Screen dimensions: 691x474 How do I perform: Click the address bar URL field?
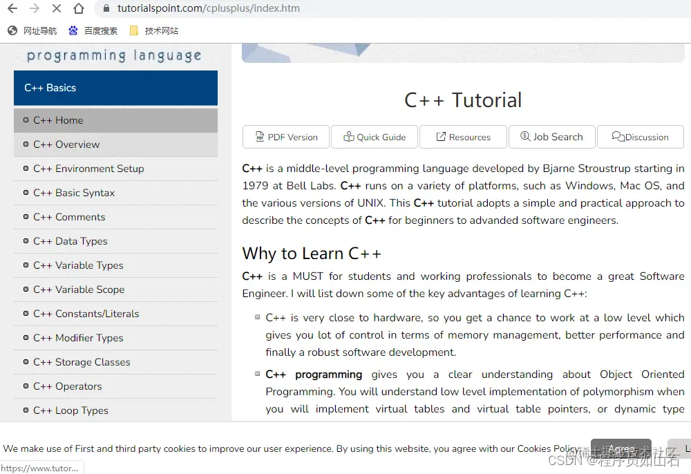coord(392,8)
